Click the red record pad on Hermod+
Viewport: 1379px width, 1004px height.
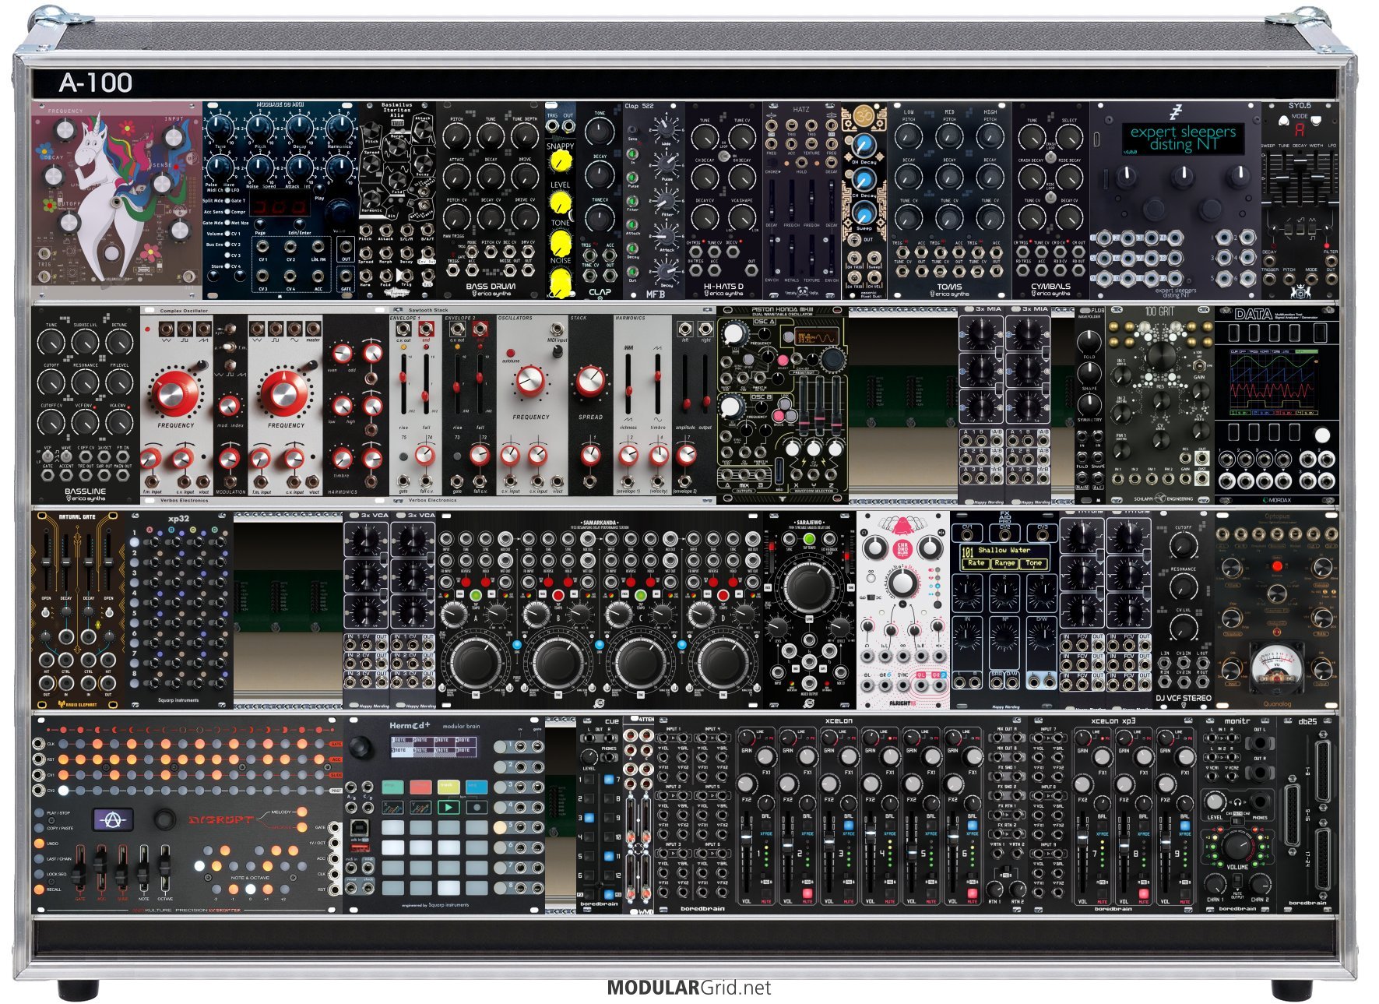(420, 787)
